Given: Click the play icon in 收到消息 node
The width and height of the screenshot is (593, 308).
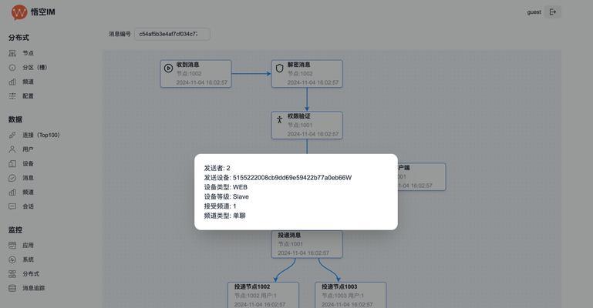Looking at the screenshot, I should point(168,69).
